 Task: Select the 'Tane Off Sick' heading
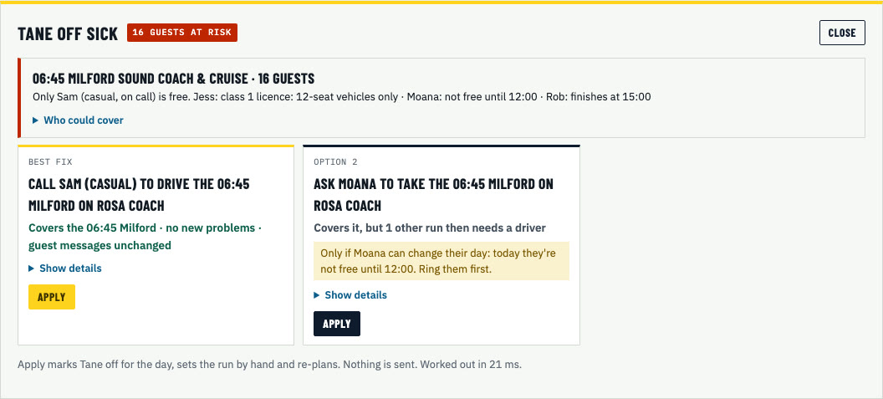coord(68,33)
